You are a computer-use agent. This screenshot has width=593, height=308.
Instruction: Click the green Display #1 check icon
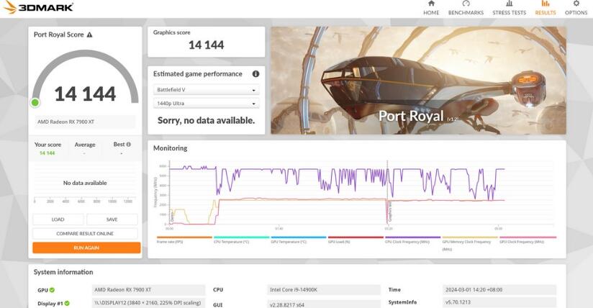(x=67, y=303)
